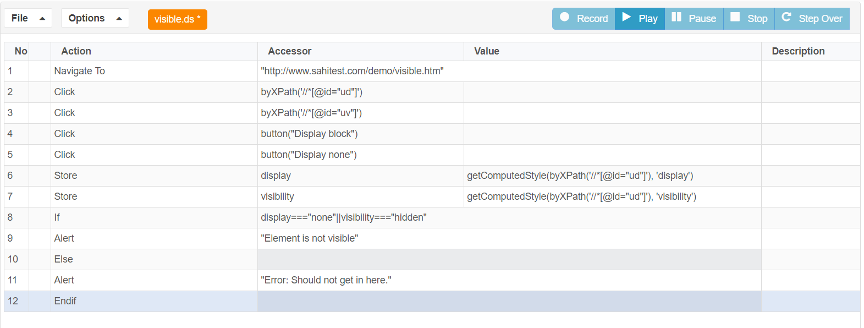Select the button("Display block") accessor cell

point(361,134)
